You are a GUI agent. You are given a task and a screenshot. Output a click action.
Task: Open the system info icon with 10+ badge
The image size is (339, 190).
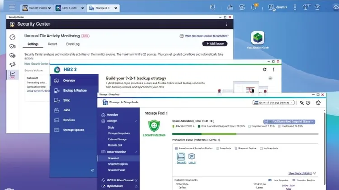point(306,8)
